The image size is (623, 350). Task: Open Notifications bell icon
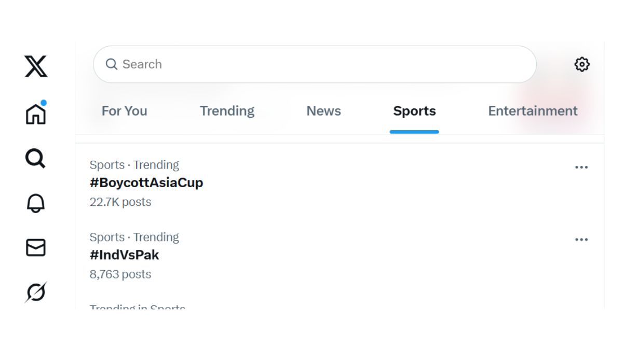36,203
